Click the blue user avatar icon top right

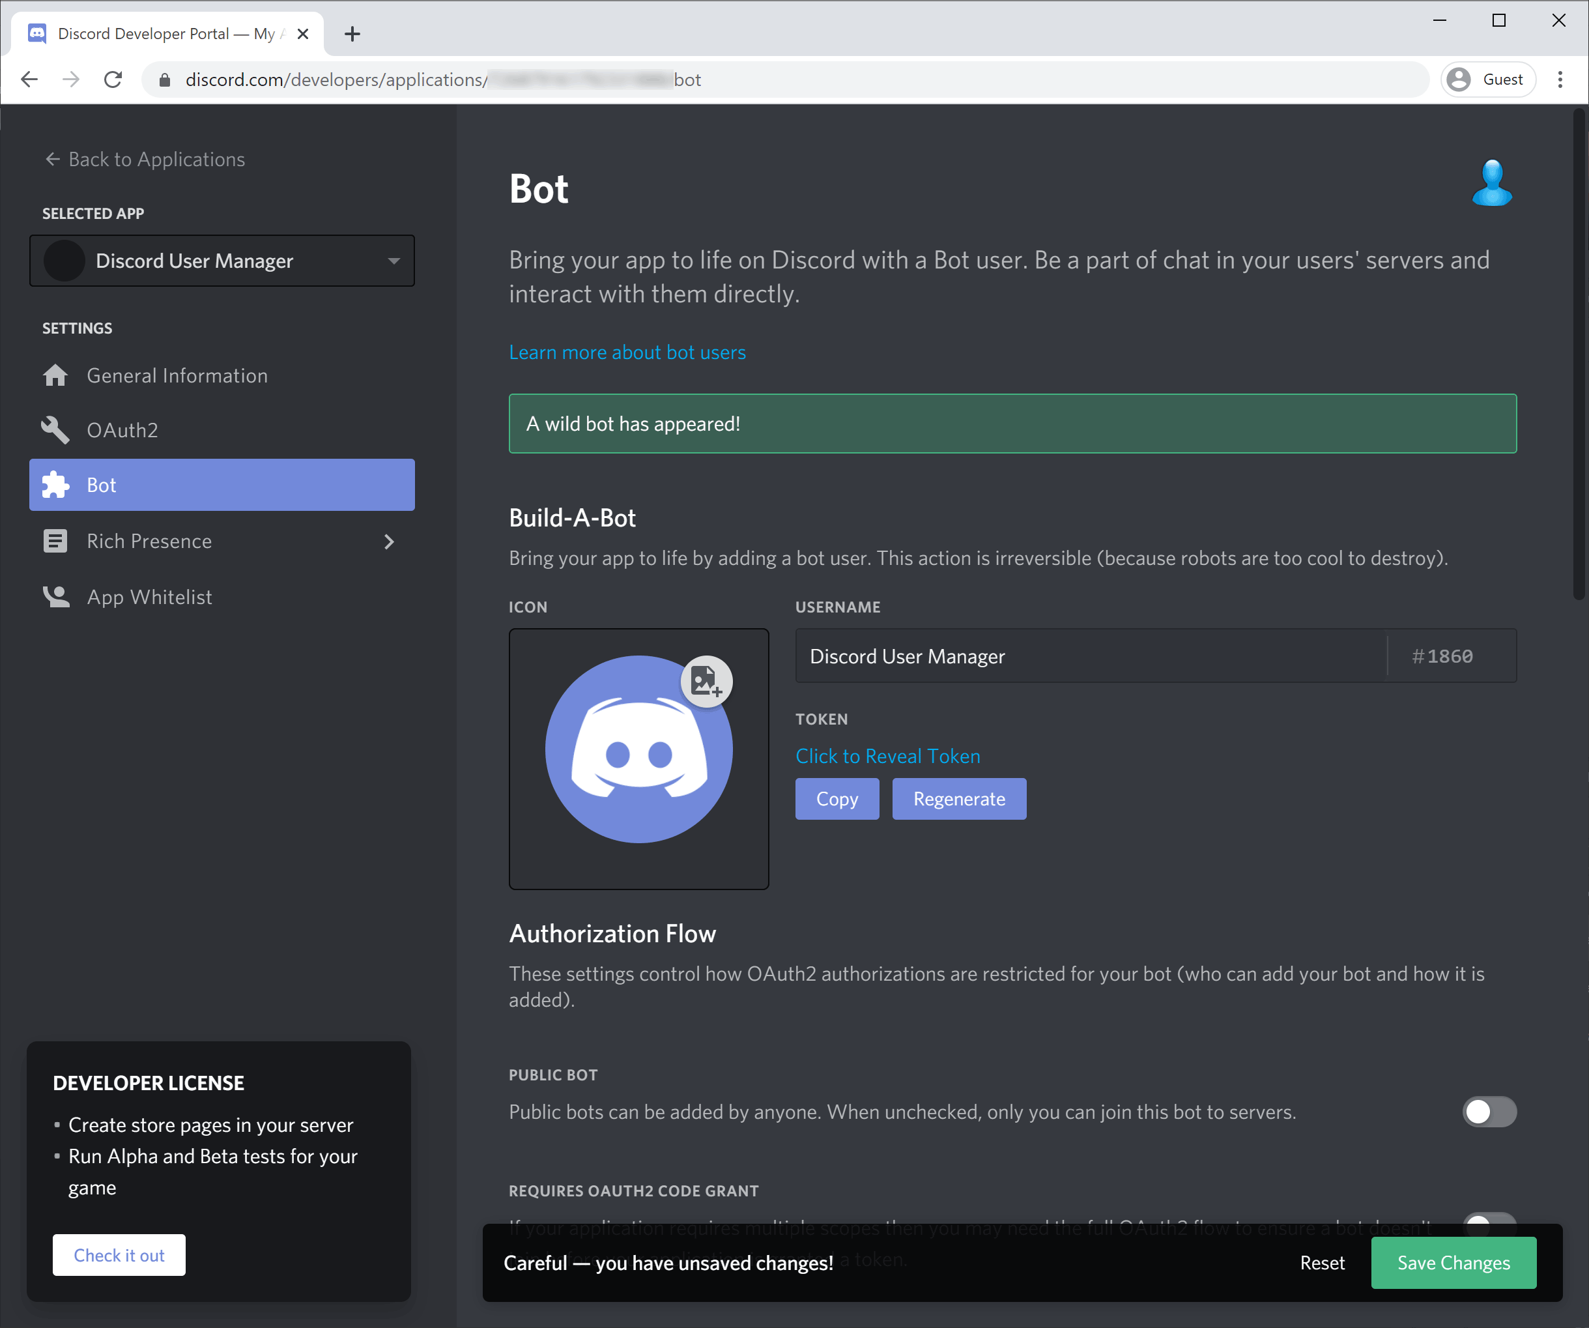tap(1491, 183)
